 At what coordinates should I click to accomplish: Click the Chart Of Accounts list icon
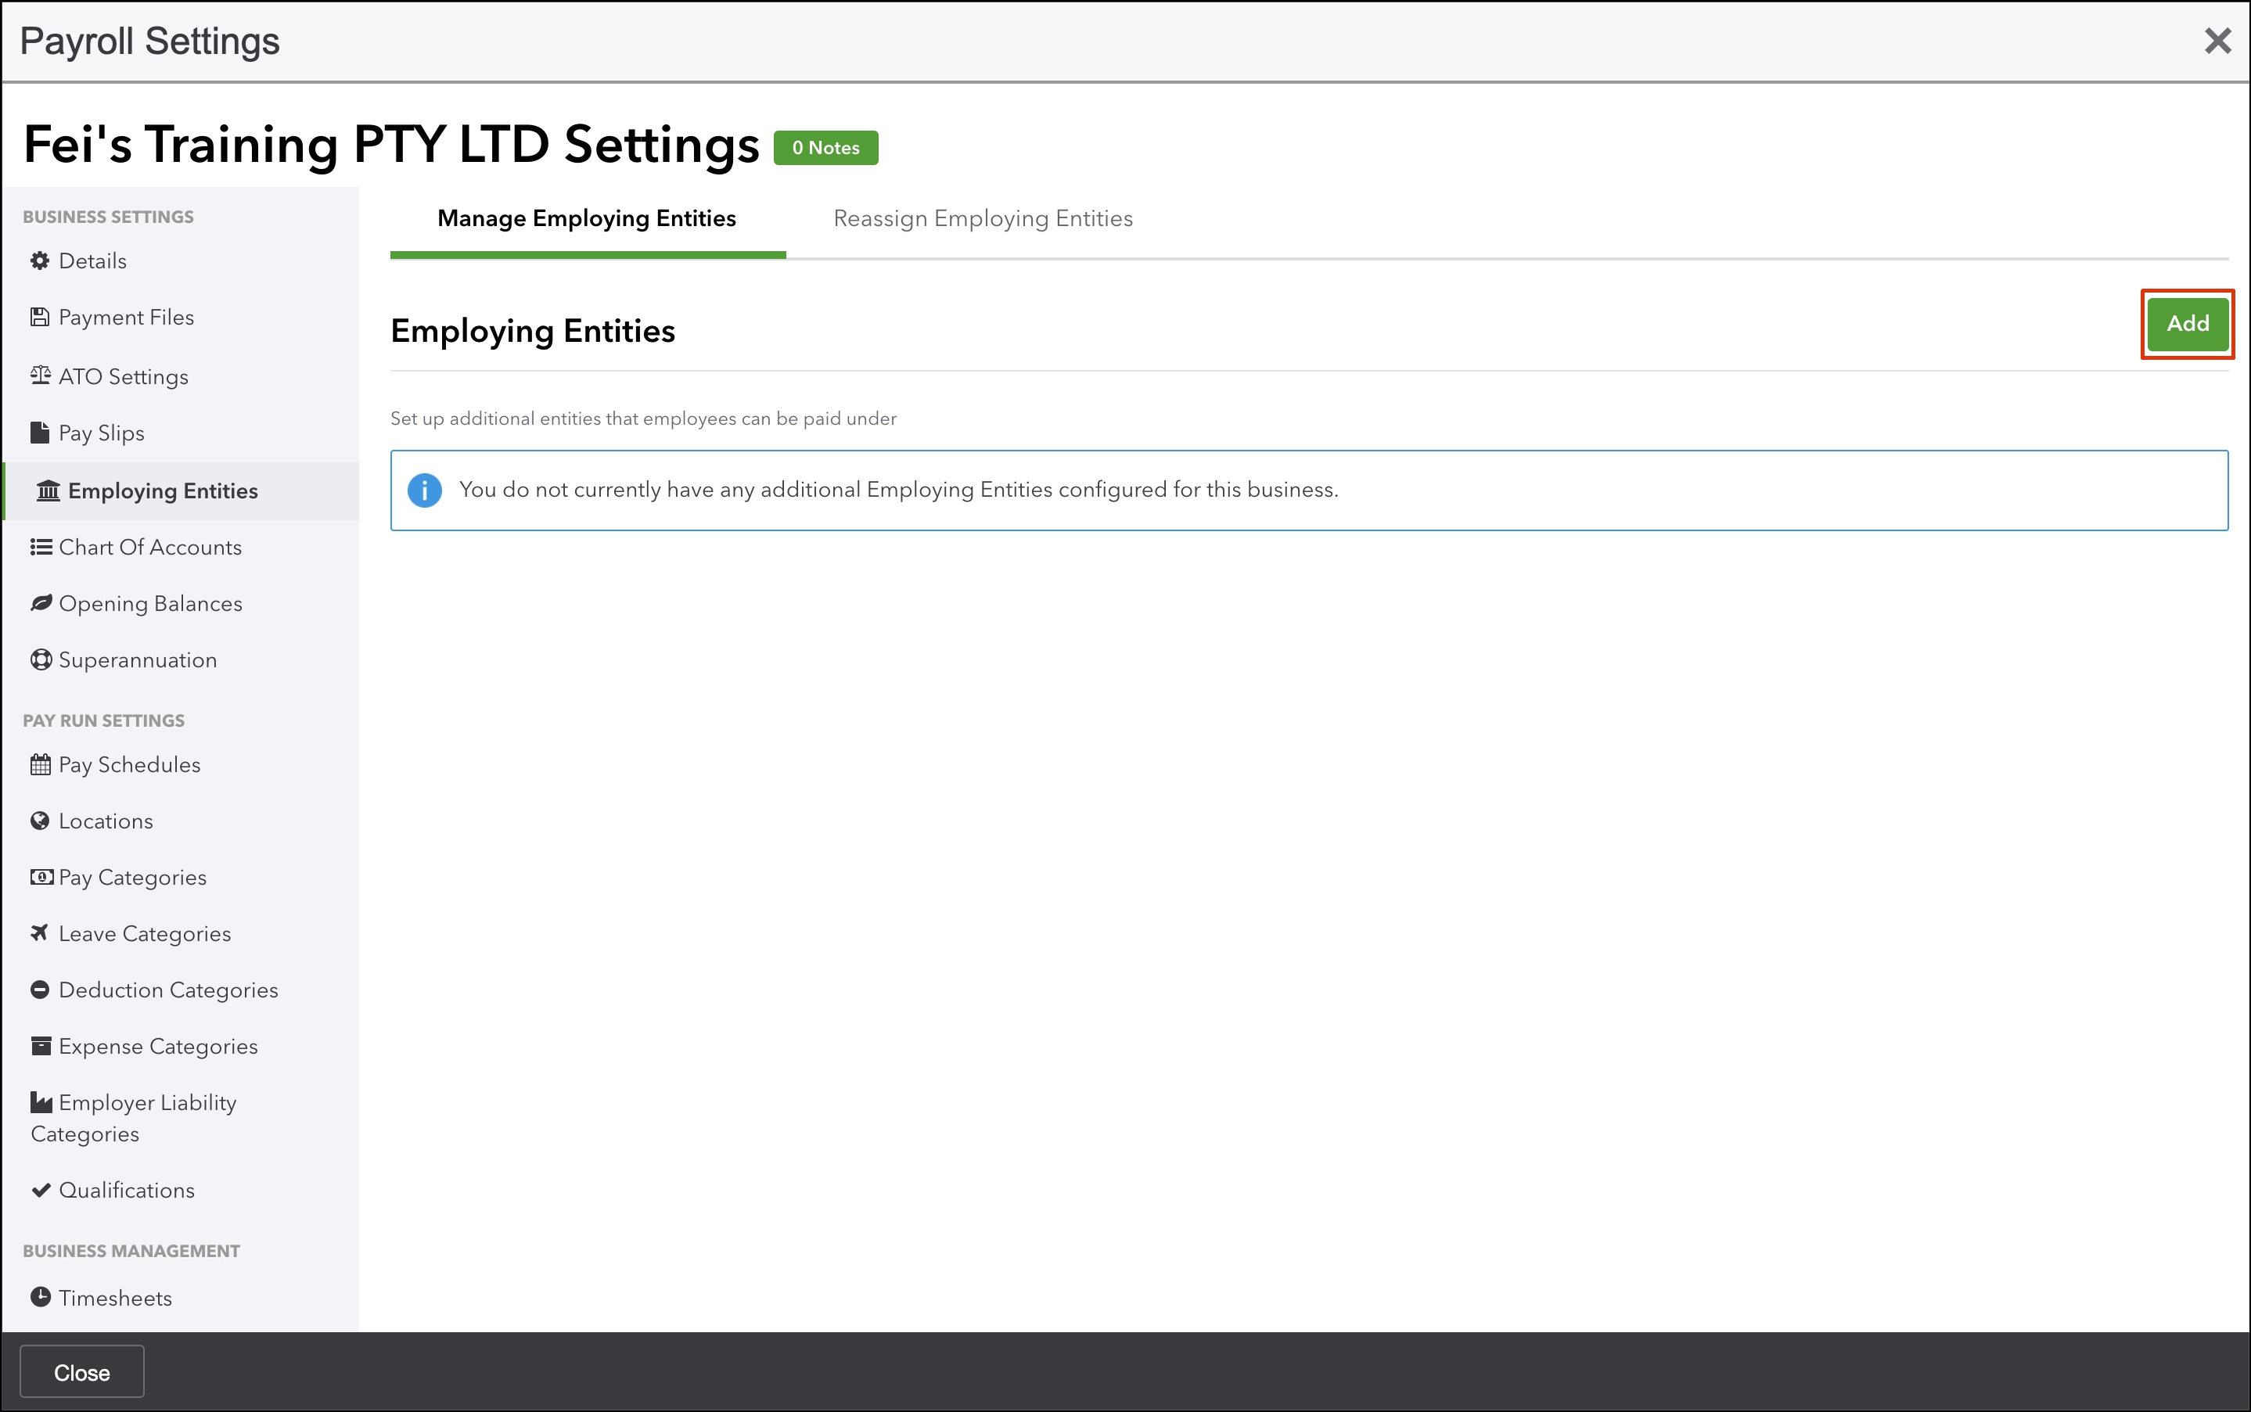click(40, 548)
